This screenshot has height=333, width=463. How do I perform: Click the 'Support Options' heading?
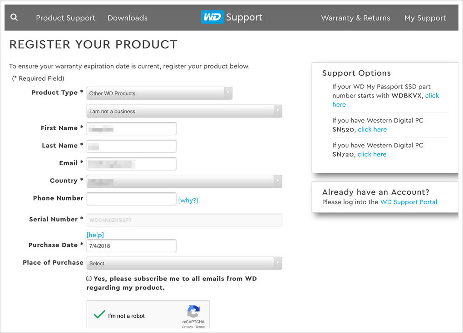[x=356, y=73]
